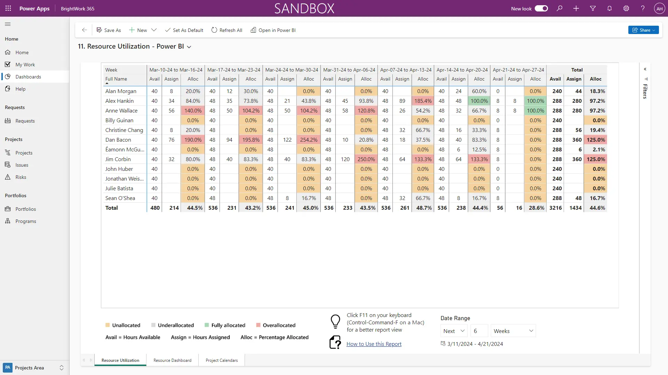
Task: Switch to Project Calendars tab
Action: [222, 360]
